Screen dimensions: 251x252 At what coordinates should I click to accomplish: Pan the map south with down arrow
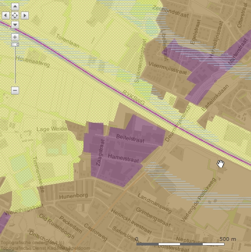click(15, 25)
